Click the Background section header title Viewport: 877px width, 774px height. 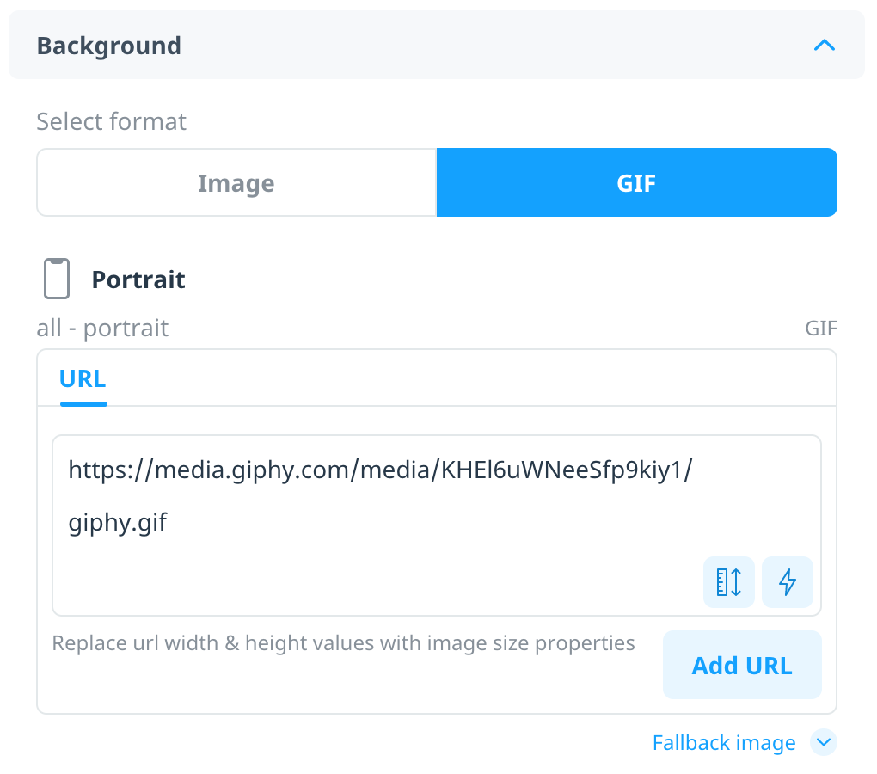click(108, 46)
